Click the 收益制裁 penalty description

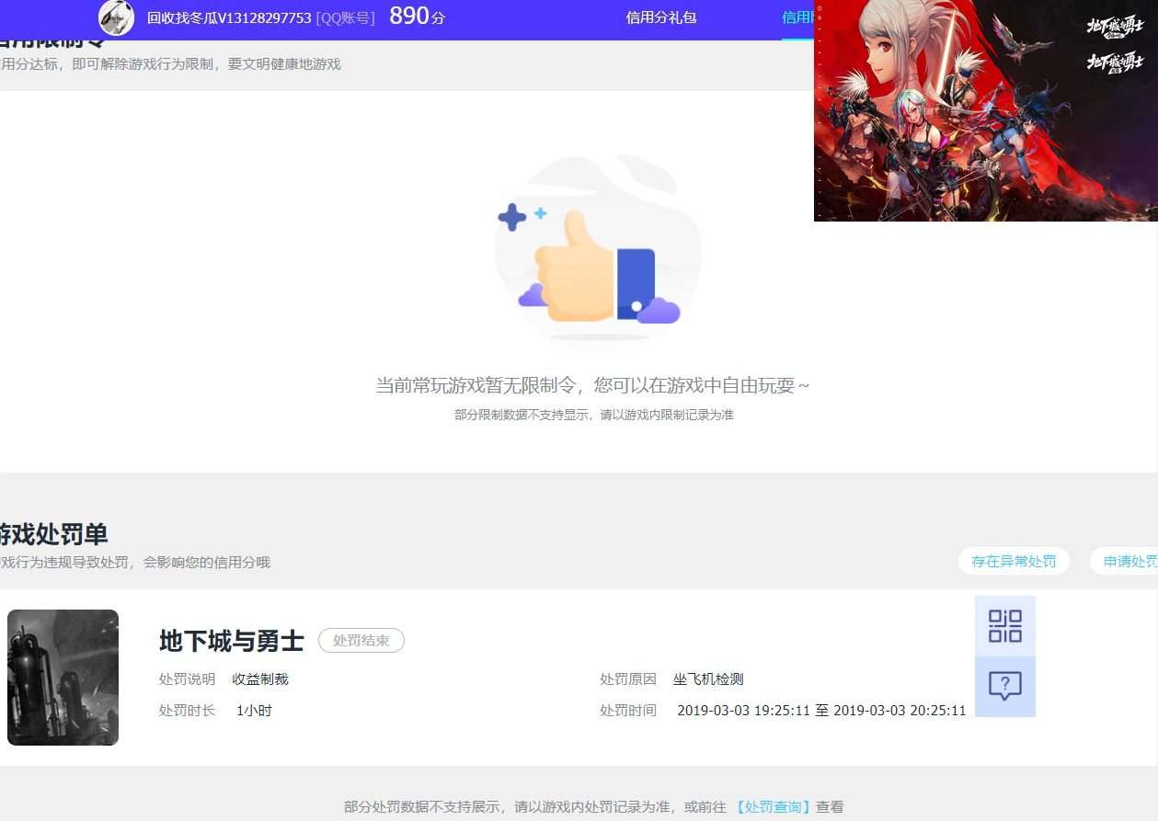(260, 679)
